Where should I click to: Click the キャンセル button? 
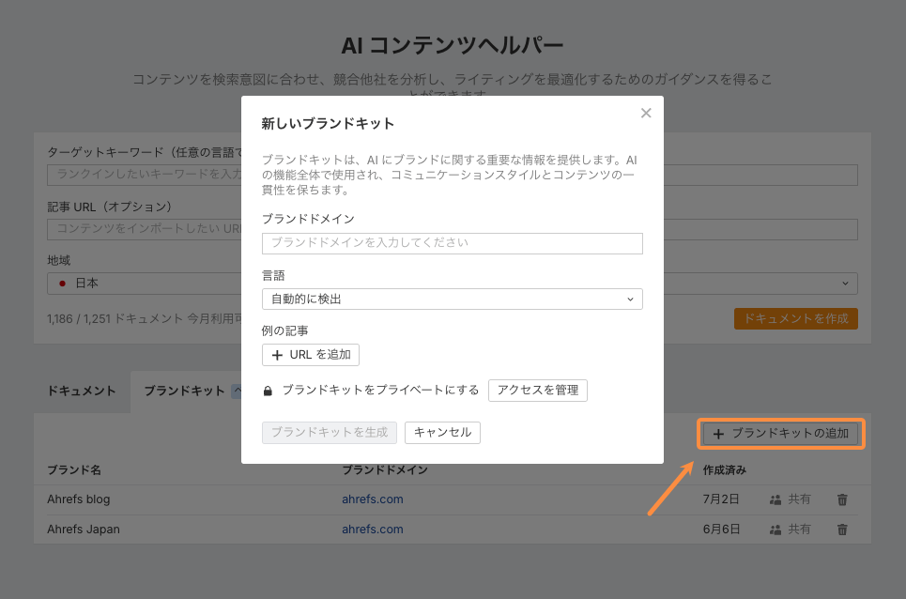tap(442, 433)
